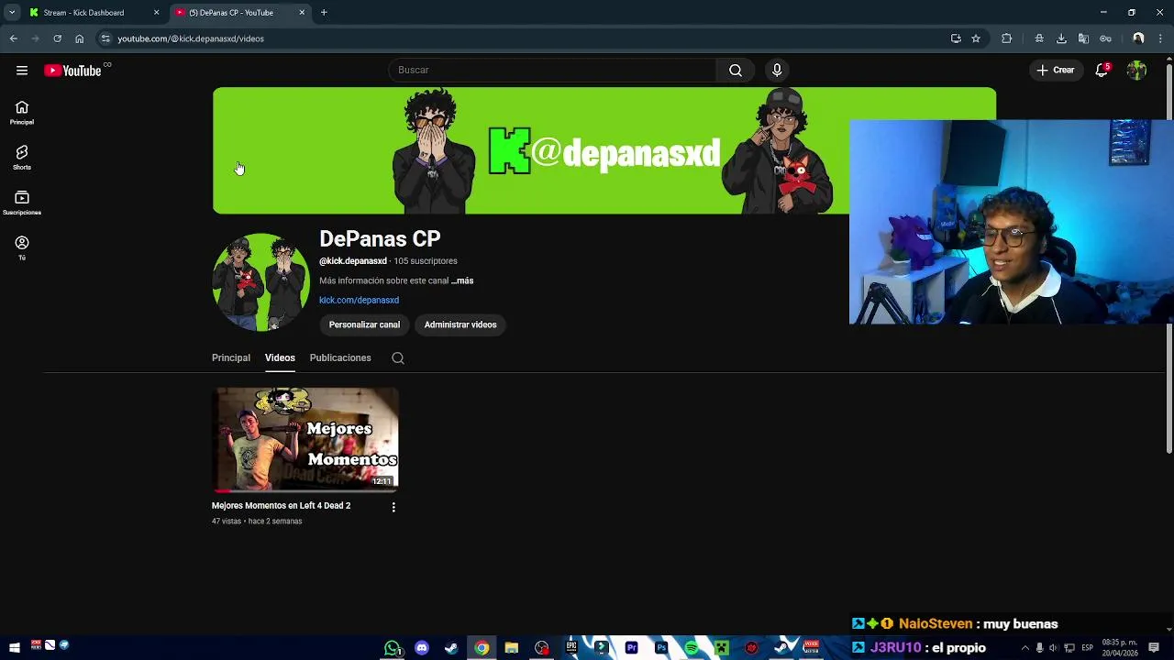
Task: Click the YouTube logo
Action: pos(72,71)
